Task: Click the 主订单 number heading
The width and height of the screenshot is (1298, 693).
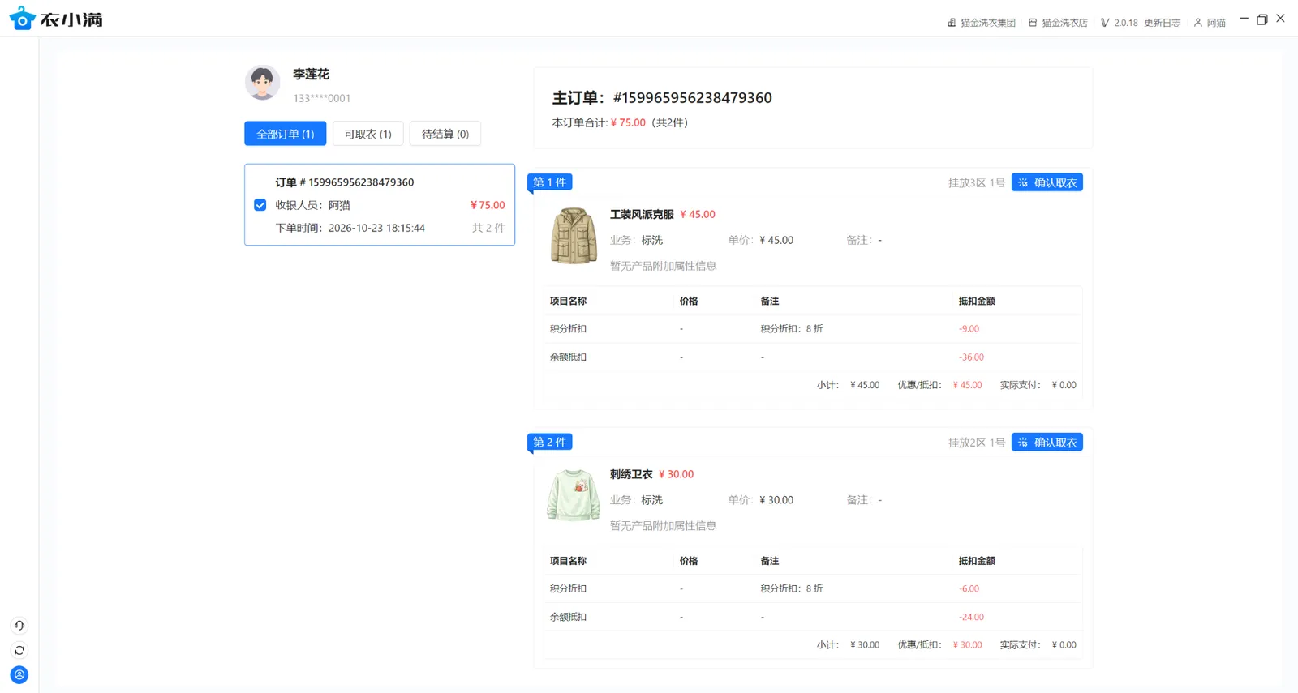Action: pos(662,98)
